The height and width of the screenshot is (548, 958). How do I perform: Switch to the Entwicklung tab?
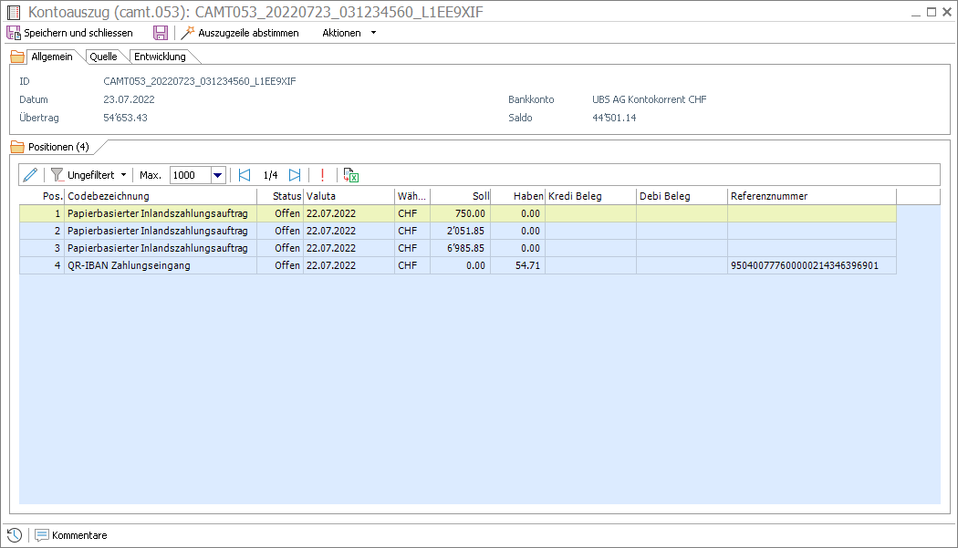160,57
